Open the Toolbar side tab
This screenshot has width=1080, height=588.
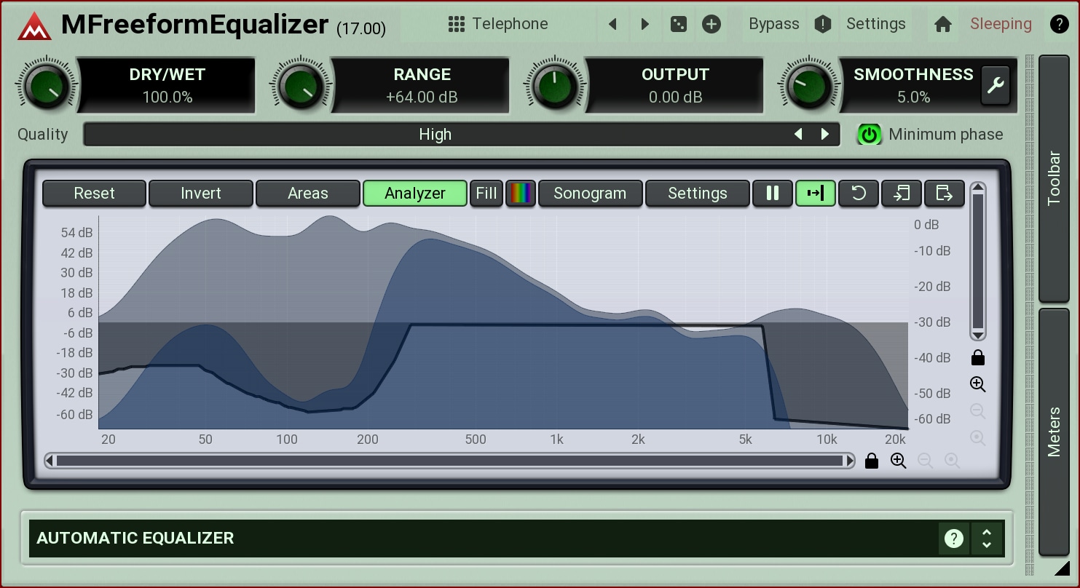point(1054,178)
